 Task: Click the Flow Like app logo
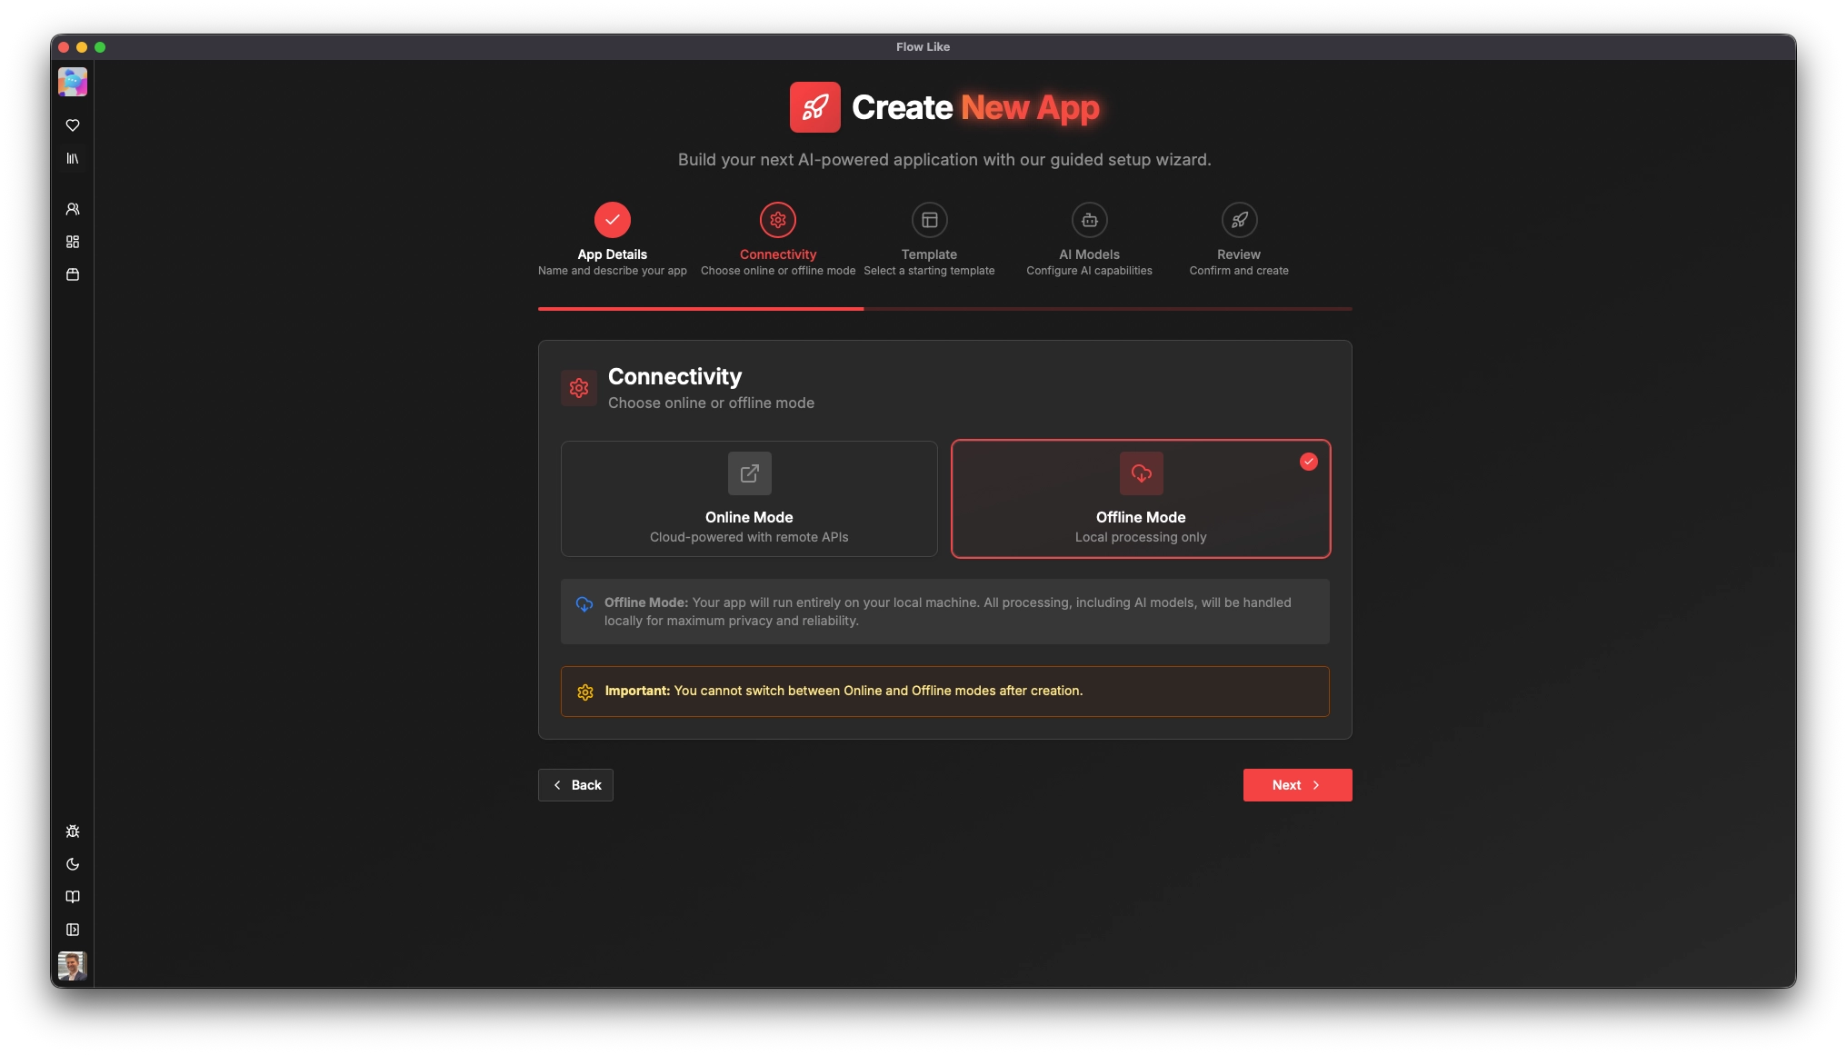[x=73, y=82]
